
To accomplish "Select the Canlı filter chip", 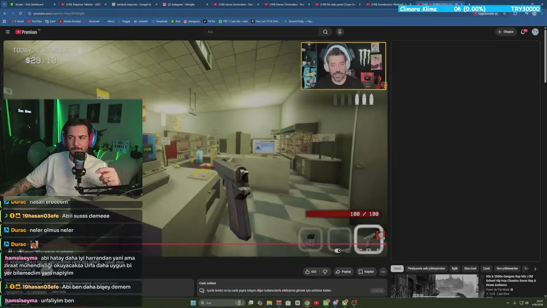I will coord(486,269).
